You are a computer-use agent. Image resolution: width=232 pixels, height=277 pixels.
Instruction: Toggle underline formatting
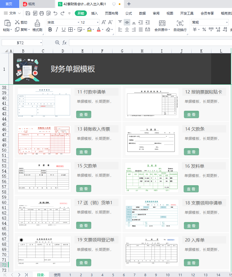pos(63,29)
